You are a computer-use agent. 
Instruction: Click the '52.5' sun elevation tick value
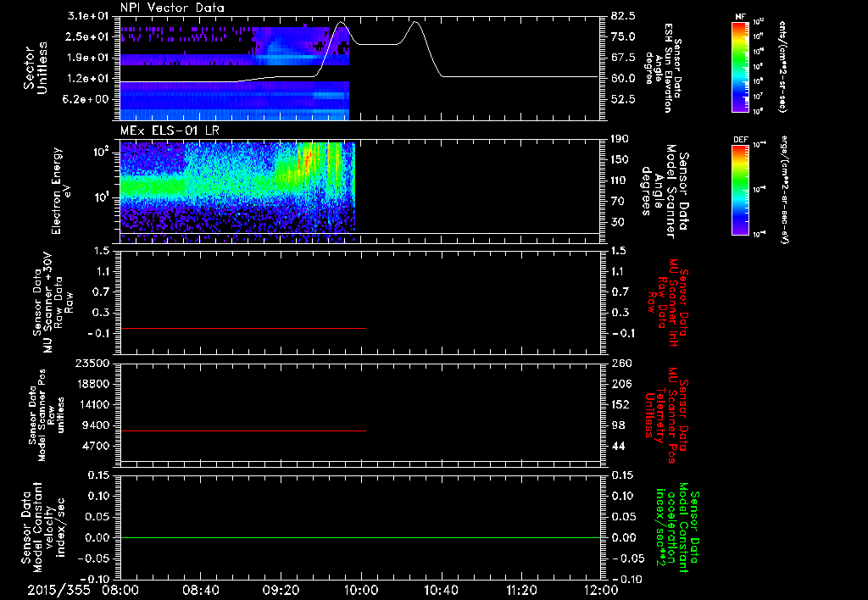623,100
